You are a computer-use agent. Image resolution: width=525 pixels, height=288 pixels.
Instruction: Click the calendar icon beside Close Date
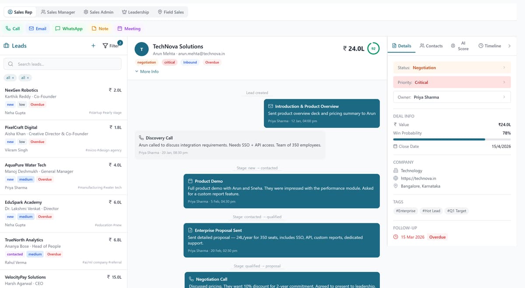(395, 146)
